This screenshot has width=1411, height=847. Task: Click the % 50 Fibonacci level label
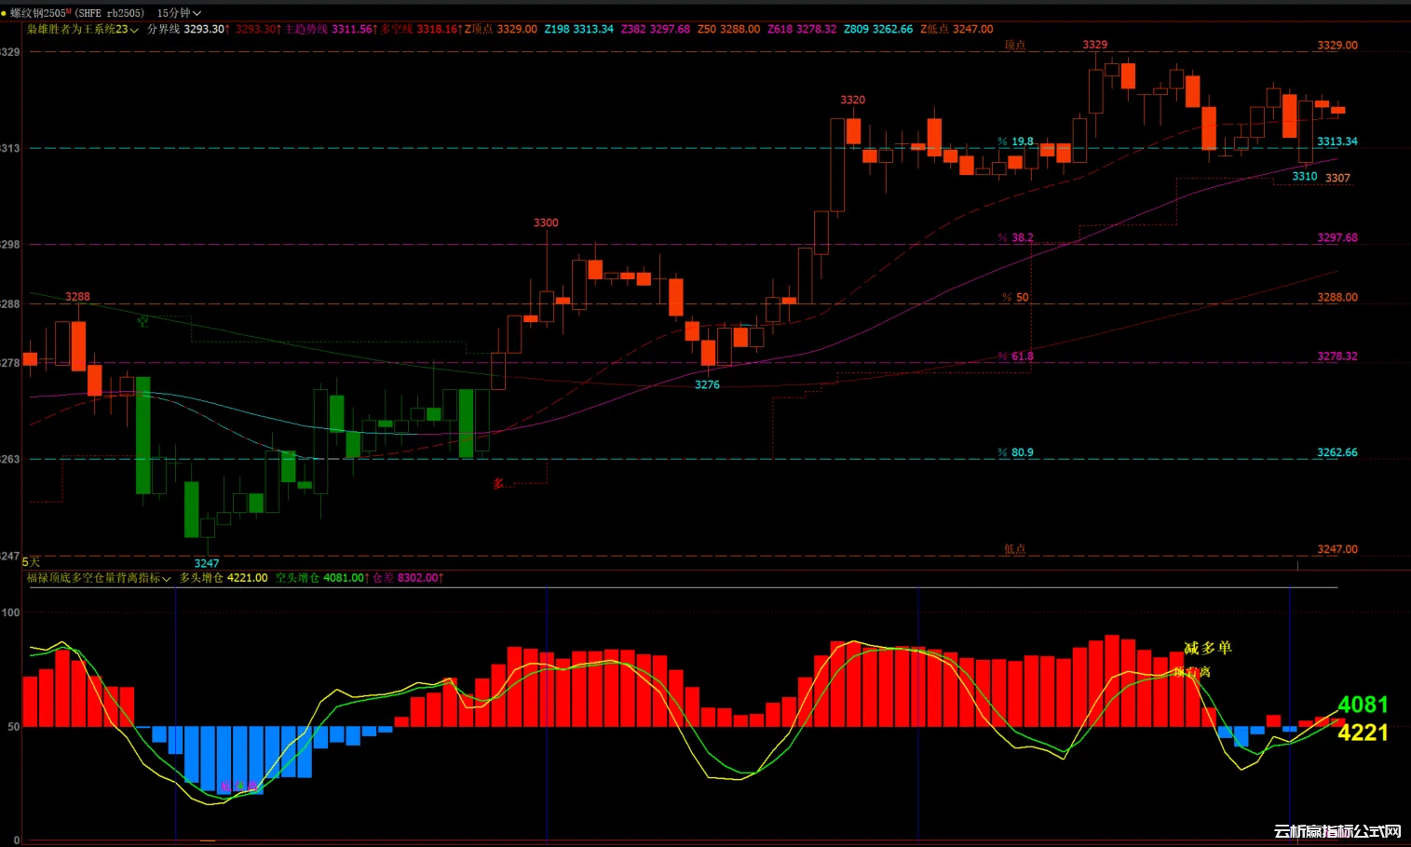click(1015, 297)
